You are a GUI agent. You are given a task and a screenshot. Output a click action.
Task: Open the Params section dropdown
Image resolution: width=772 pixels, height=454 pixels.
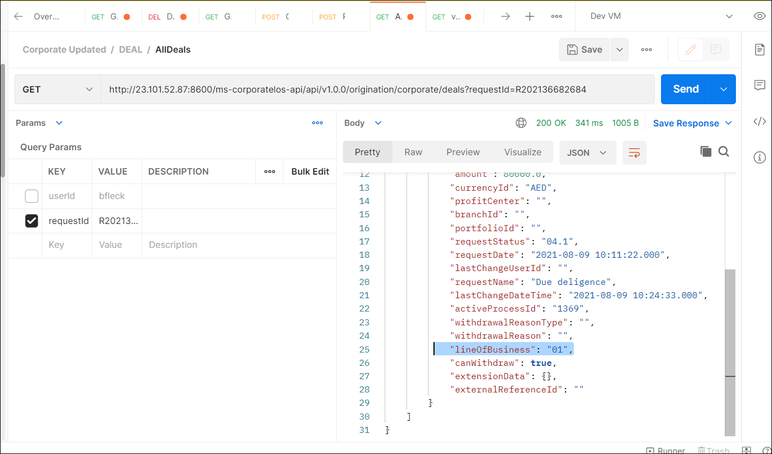point(39,123)
